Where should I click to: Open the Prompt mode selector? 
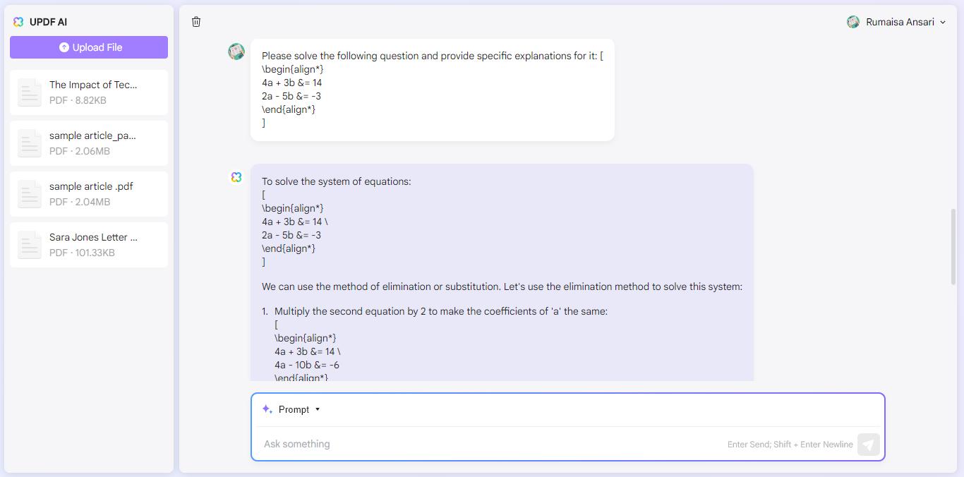click(291, 409)
